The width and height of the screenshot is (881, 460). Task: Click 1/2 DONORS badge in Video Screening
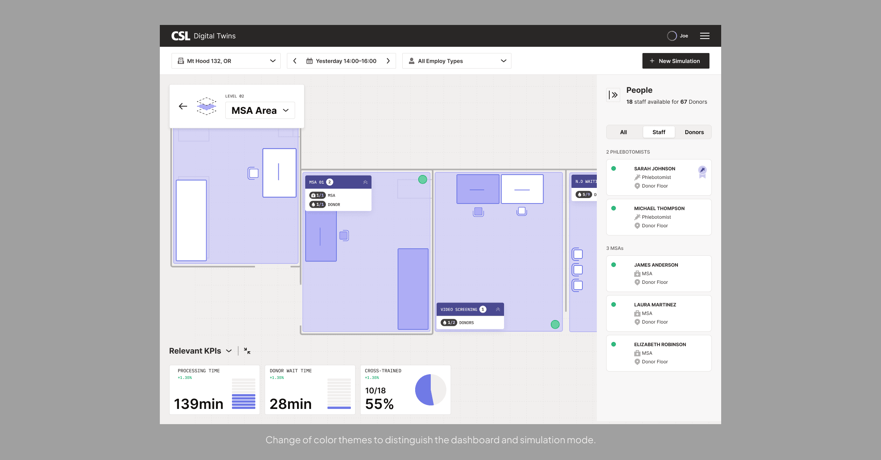pos(449,322)
